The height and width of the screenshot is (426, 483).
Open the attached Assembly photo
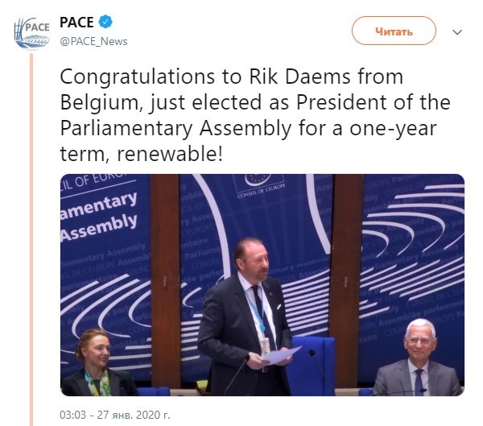[x=262, y=285]
